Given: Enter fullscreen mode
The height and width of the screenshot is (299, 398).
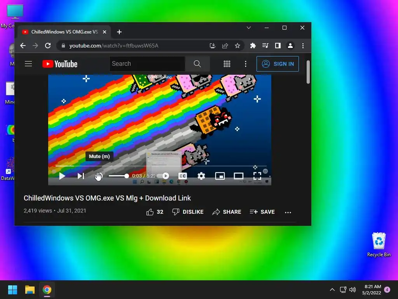Looking at the screenshot, I should coord(257,176).
